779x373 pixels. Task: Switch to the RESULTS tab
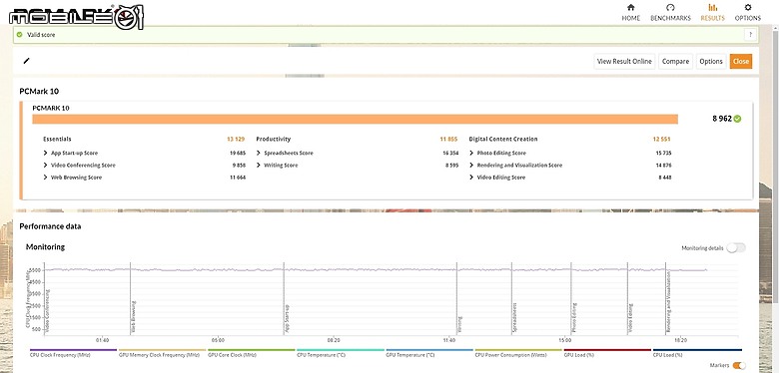tap(712, 12)
